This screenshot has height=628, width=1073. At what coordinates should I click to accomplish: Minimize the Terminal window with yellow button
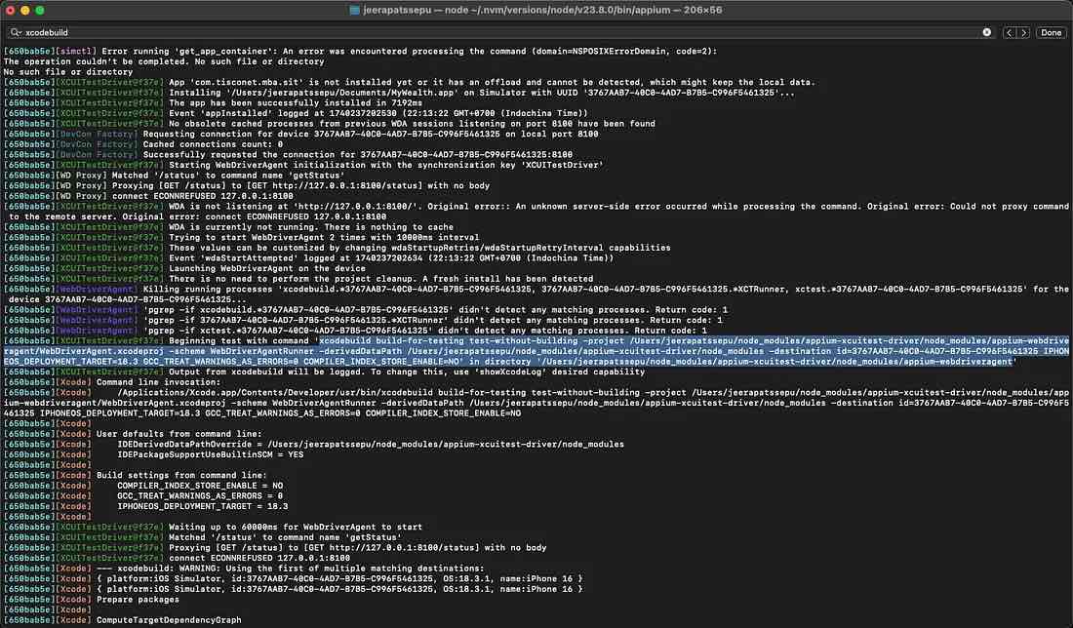point(24,10)
